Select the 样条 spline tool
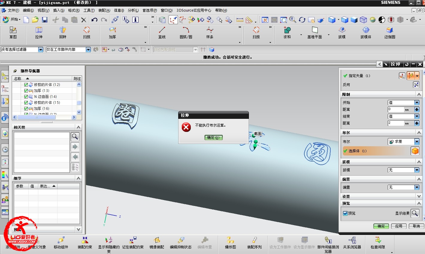 pyautogui.click(x=210, y=33)
